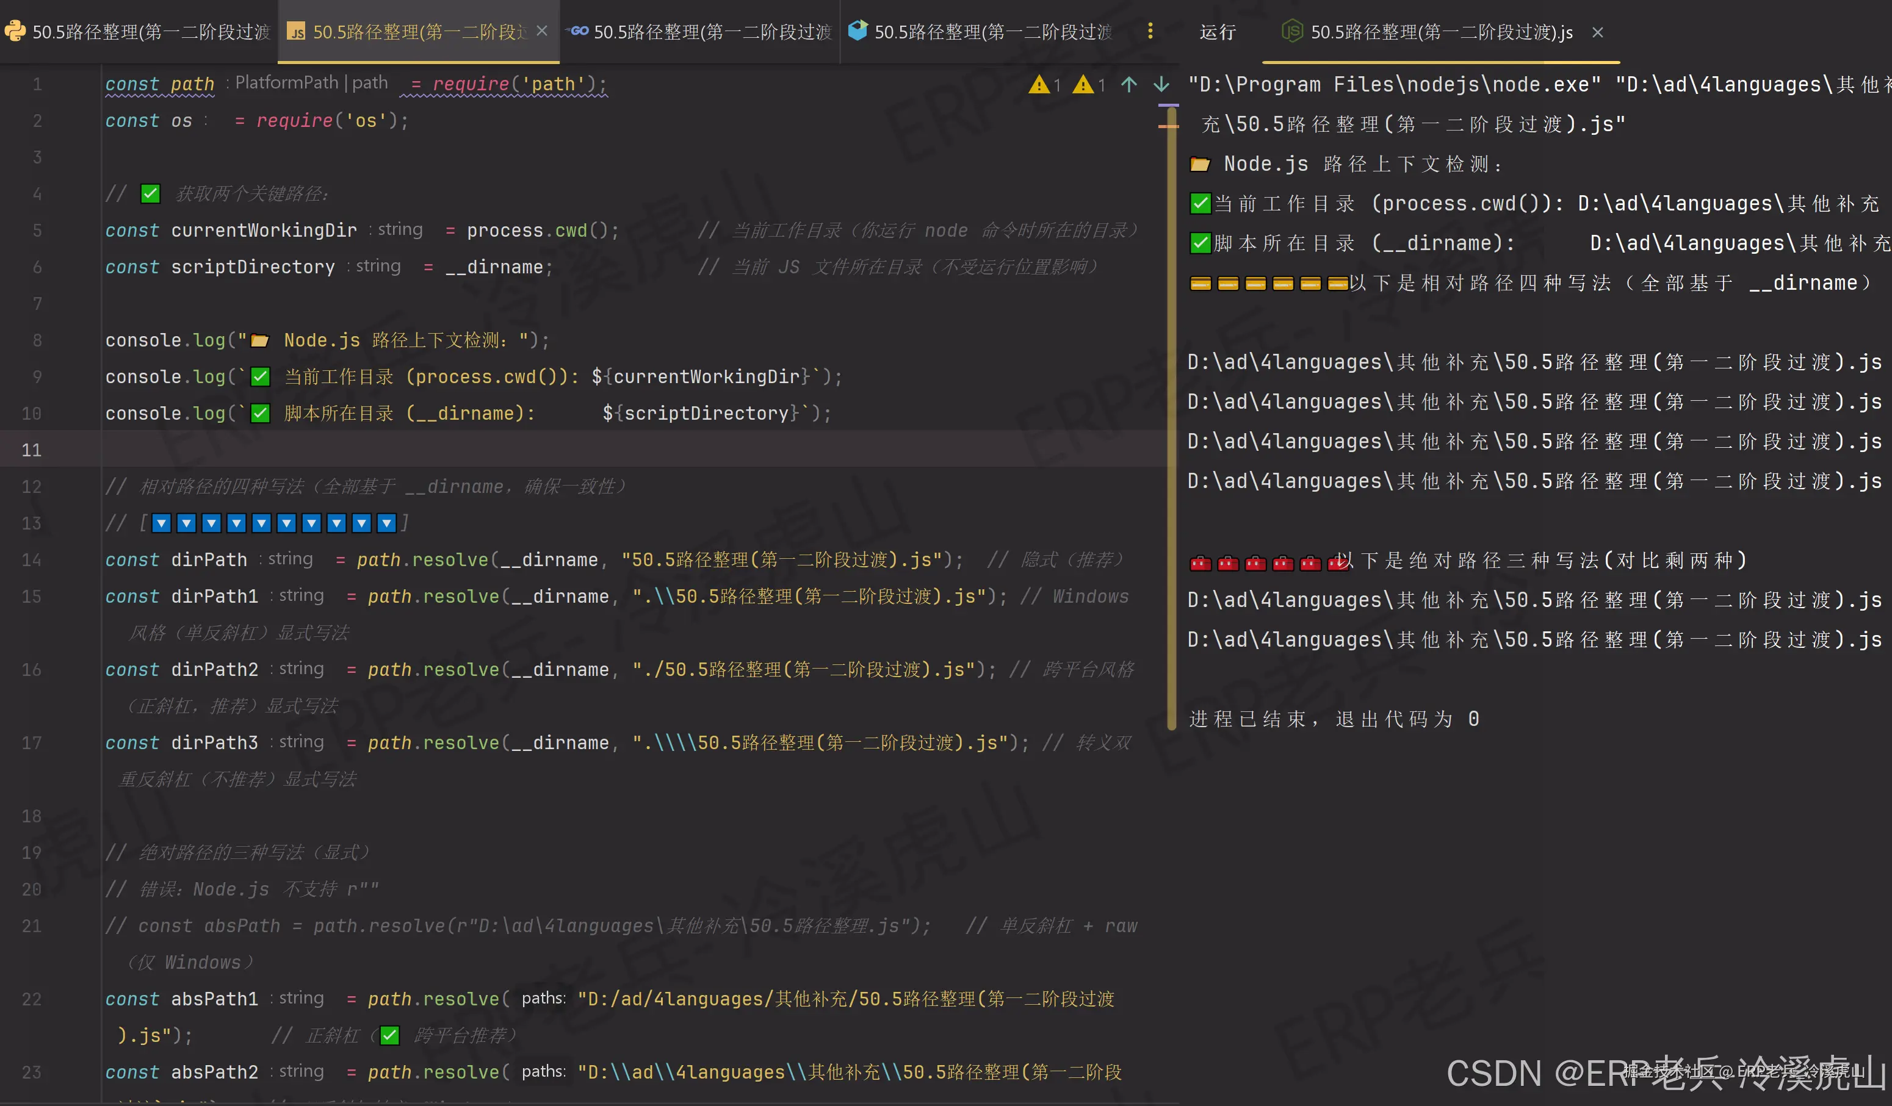Click green checkmark on code line 9

260,376
